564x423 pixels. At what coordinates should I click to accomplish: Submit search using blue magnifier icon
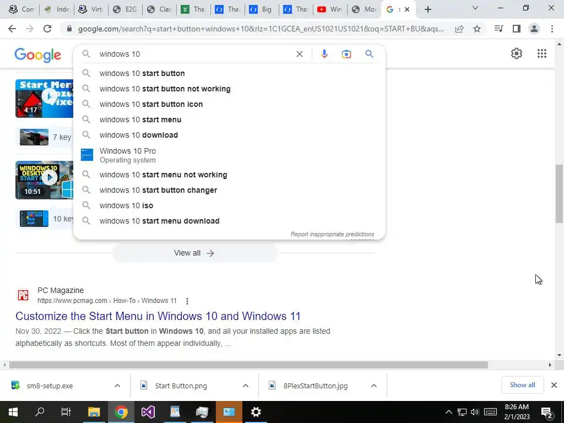pos(369,54)
